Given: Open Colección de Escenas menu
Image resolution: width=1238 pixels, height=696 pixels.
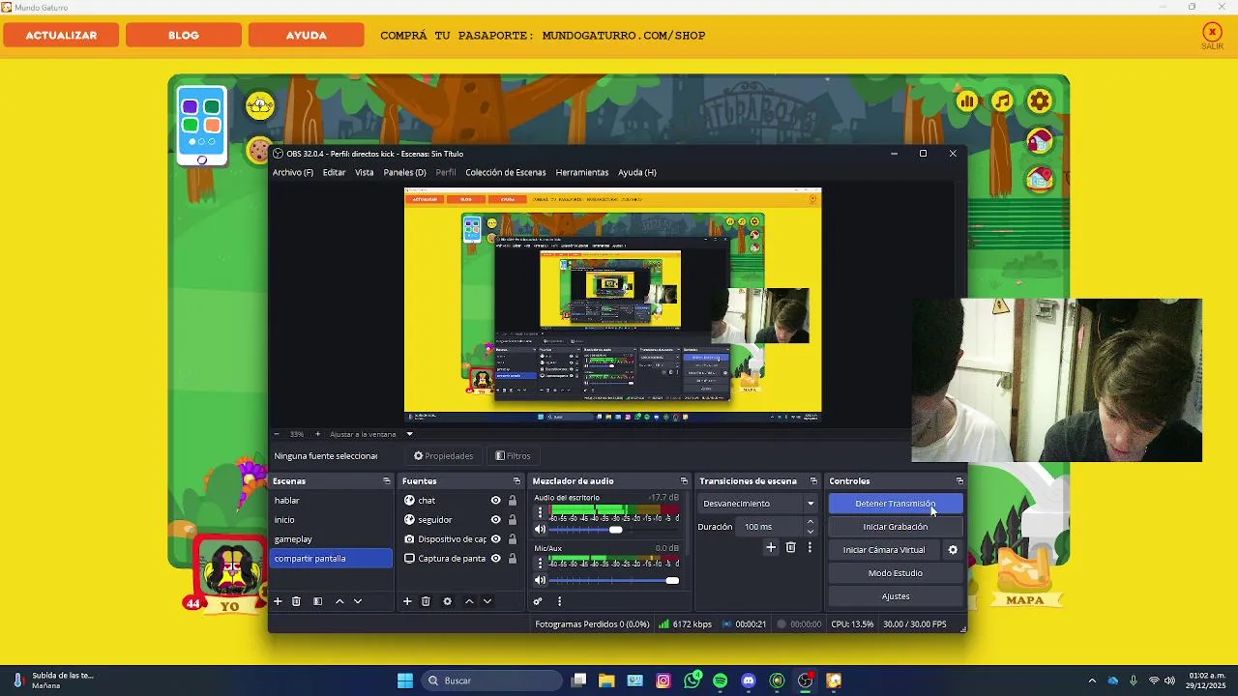Looking at the screenshot, I should click(506, 172).
